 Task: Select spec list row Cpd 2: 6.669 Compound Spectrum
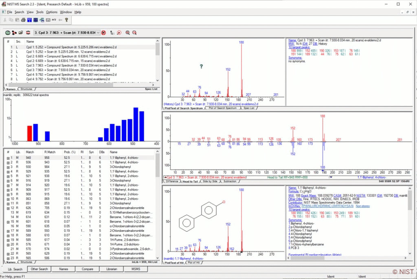click(80, 56)
